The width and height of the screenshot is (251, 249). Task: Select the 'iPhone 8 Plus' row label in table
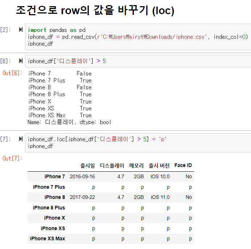pyautogui.click(x=49, y=208)
